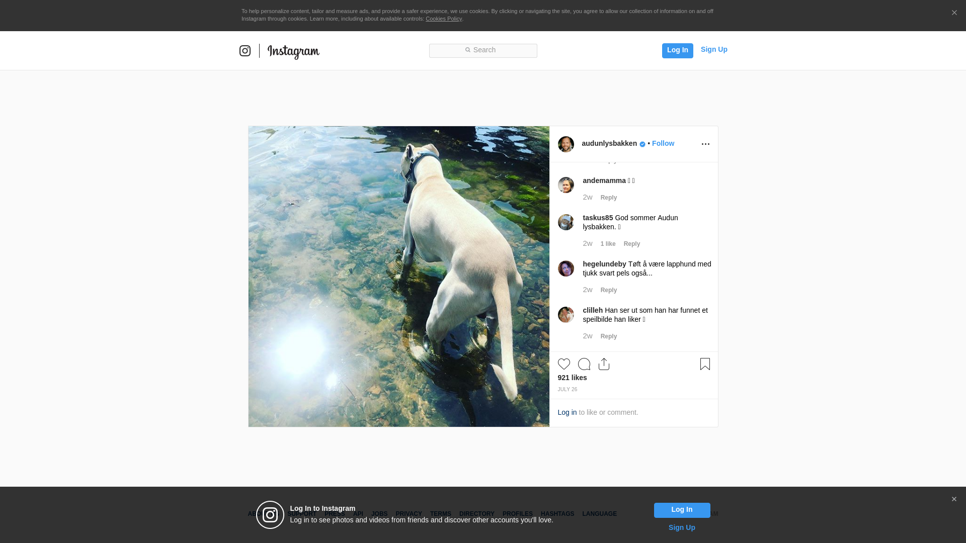Click Sign Up on bottom banner
The width and height of the screenshot is (966, 543).
(682, 527)
